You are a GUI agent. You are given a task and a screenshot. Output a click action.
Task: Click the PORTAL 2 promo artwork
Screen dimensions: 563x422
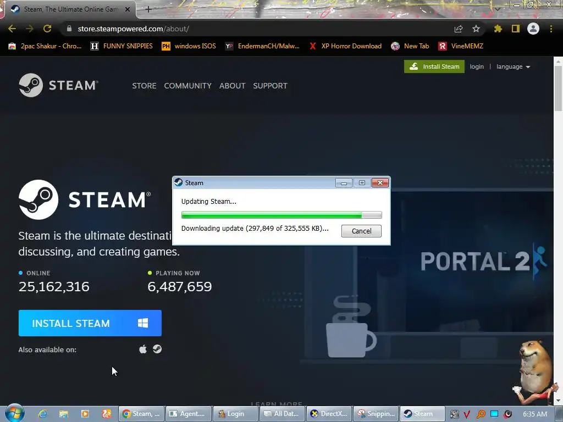pos(484,261)
